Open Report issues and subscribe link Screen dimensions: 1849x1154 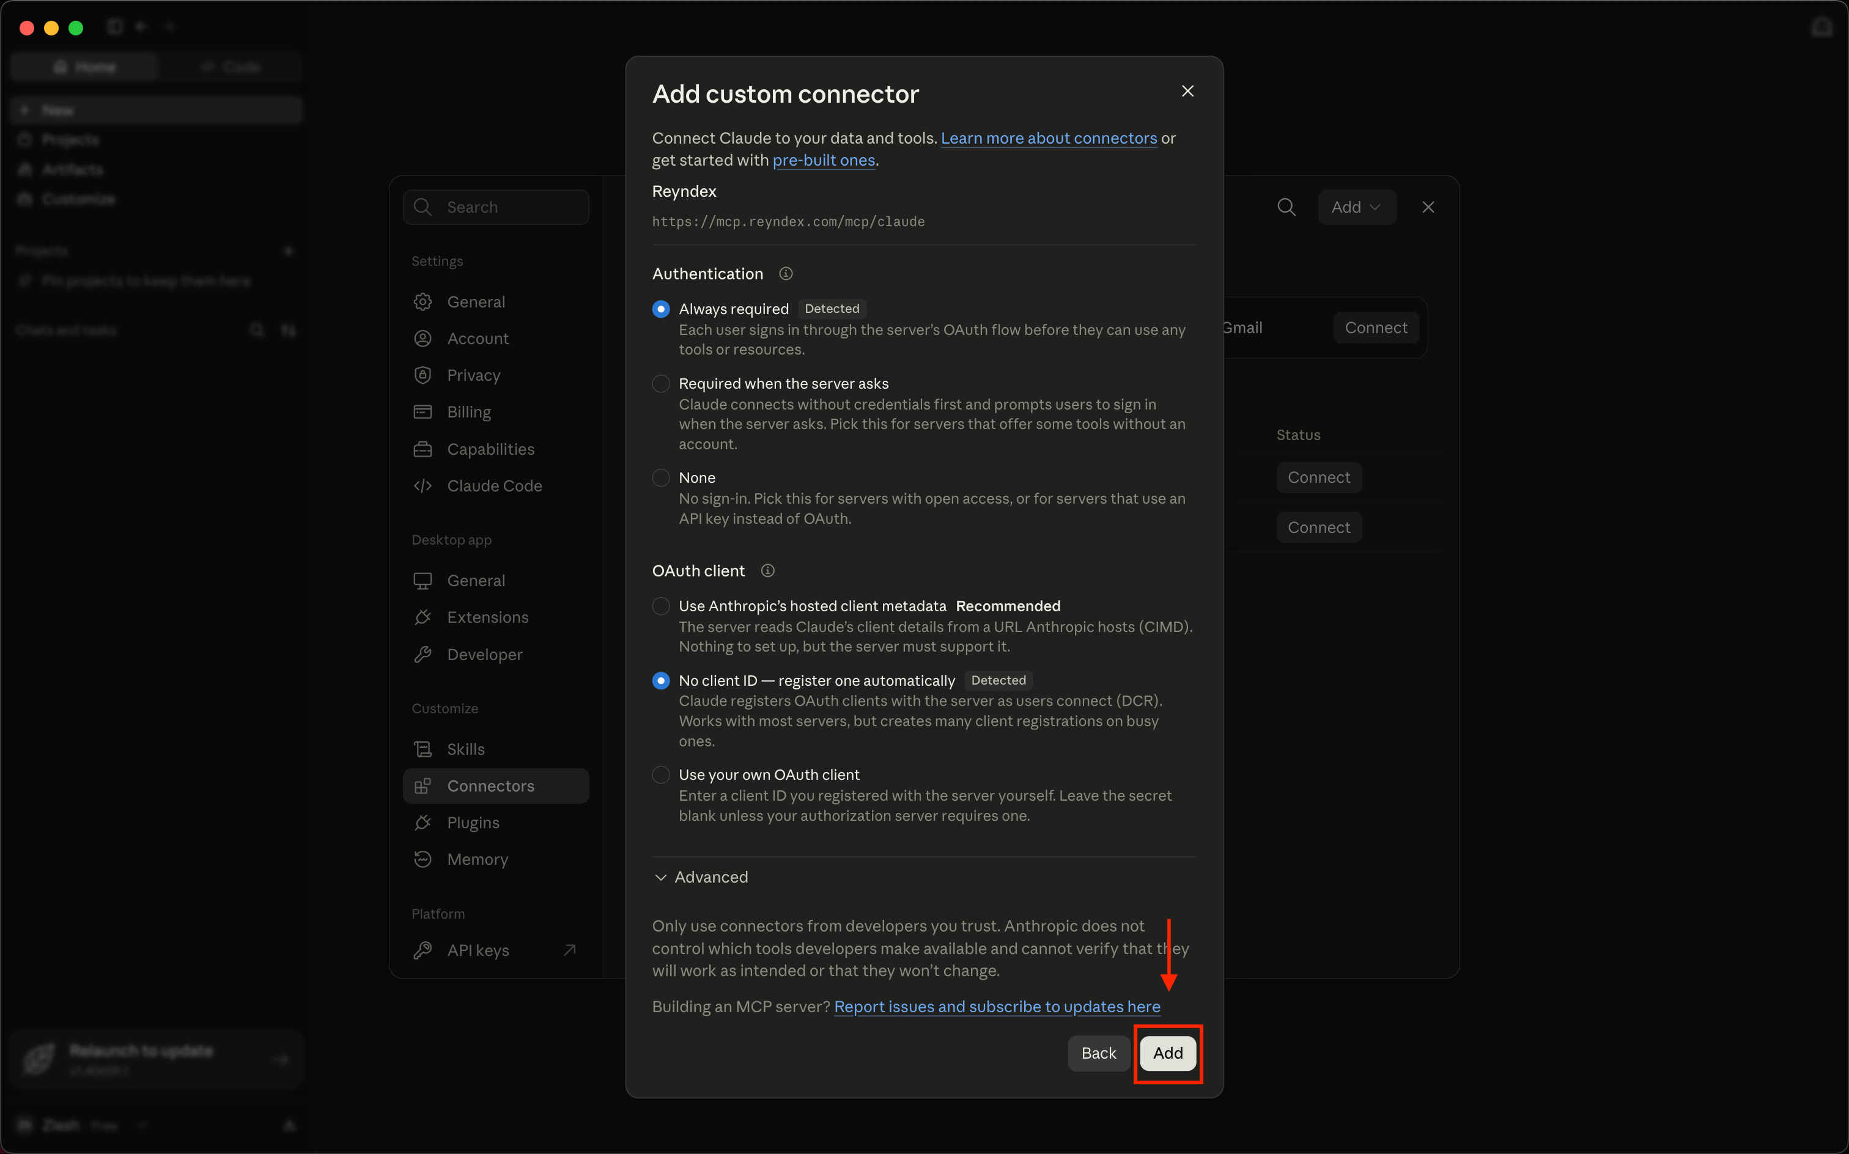click(x=997, y=1007)
